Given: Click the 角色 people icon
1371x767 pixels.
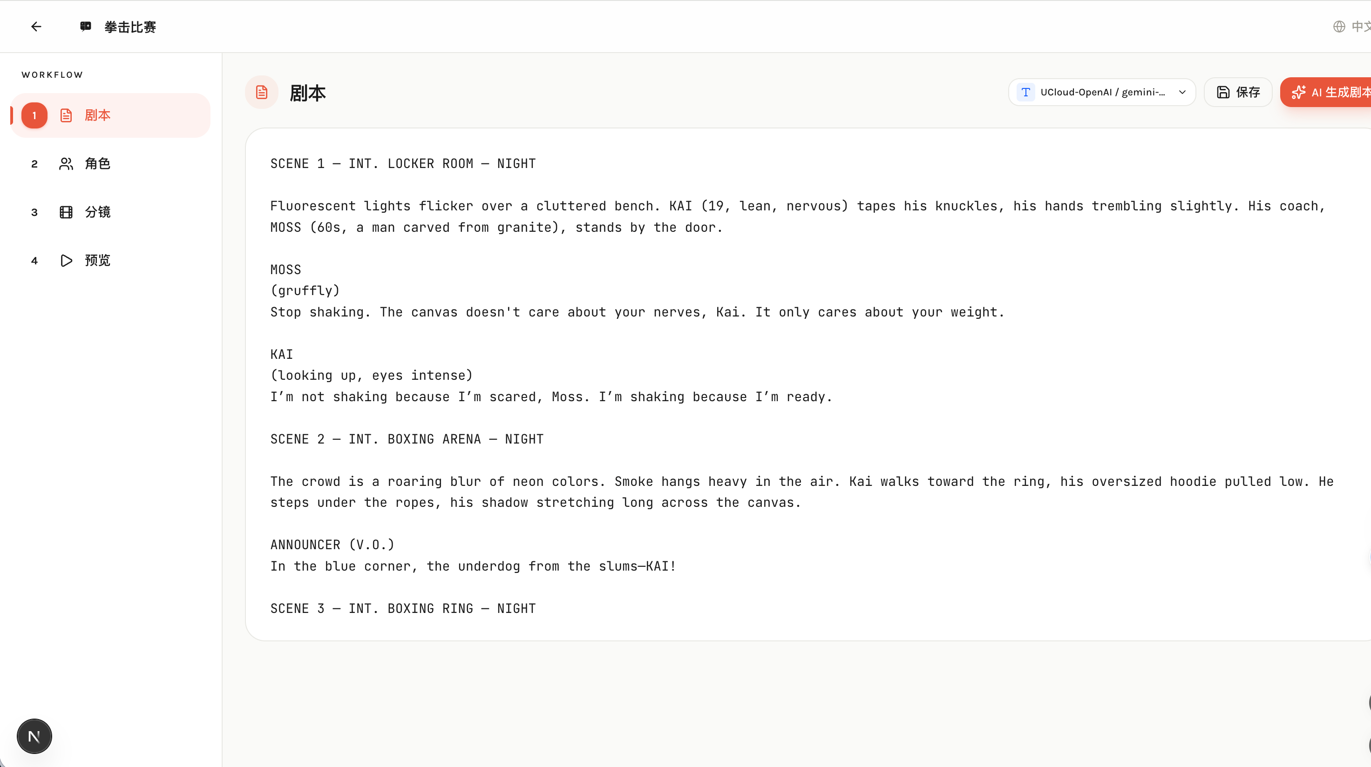Looking at the screenshot, I should pos(66,164).
